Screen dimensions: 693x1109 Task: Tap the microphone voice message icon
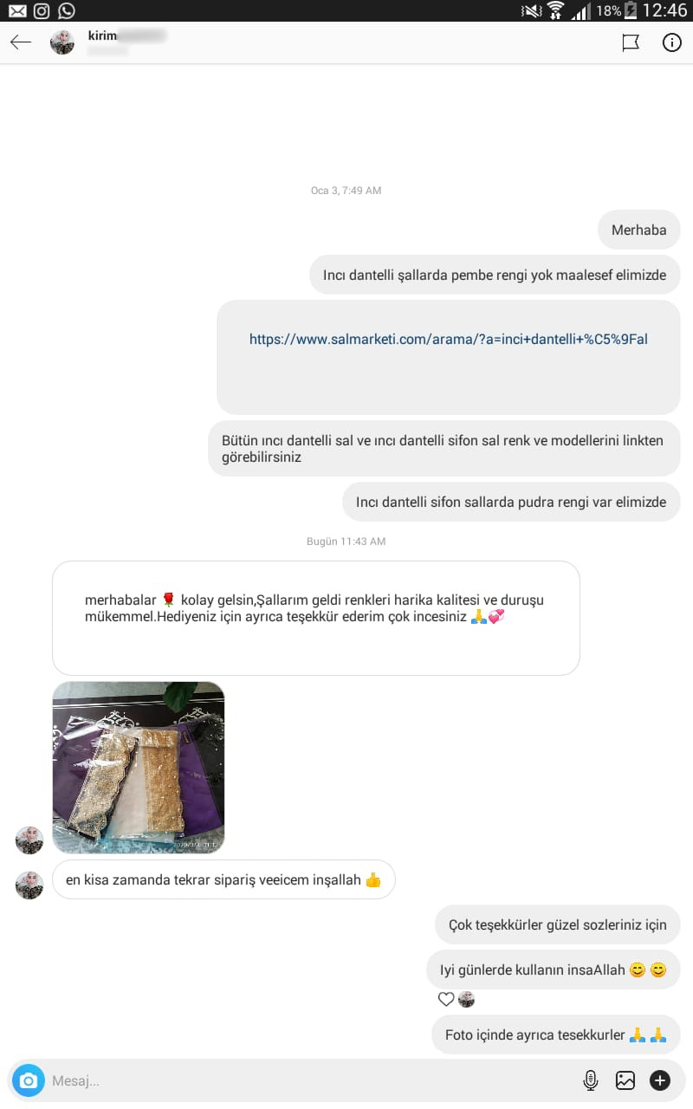click(x=591, y=1080)
